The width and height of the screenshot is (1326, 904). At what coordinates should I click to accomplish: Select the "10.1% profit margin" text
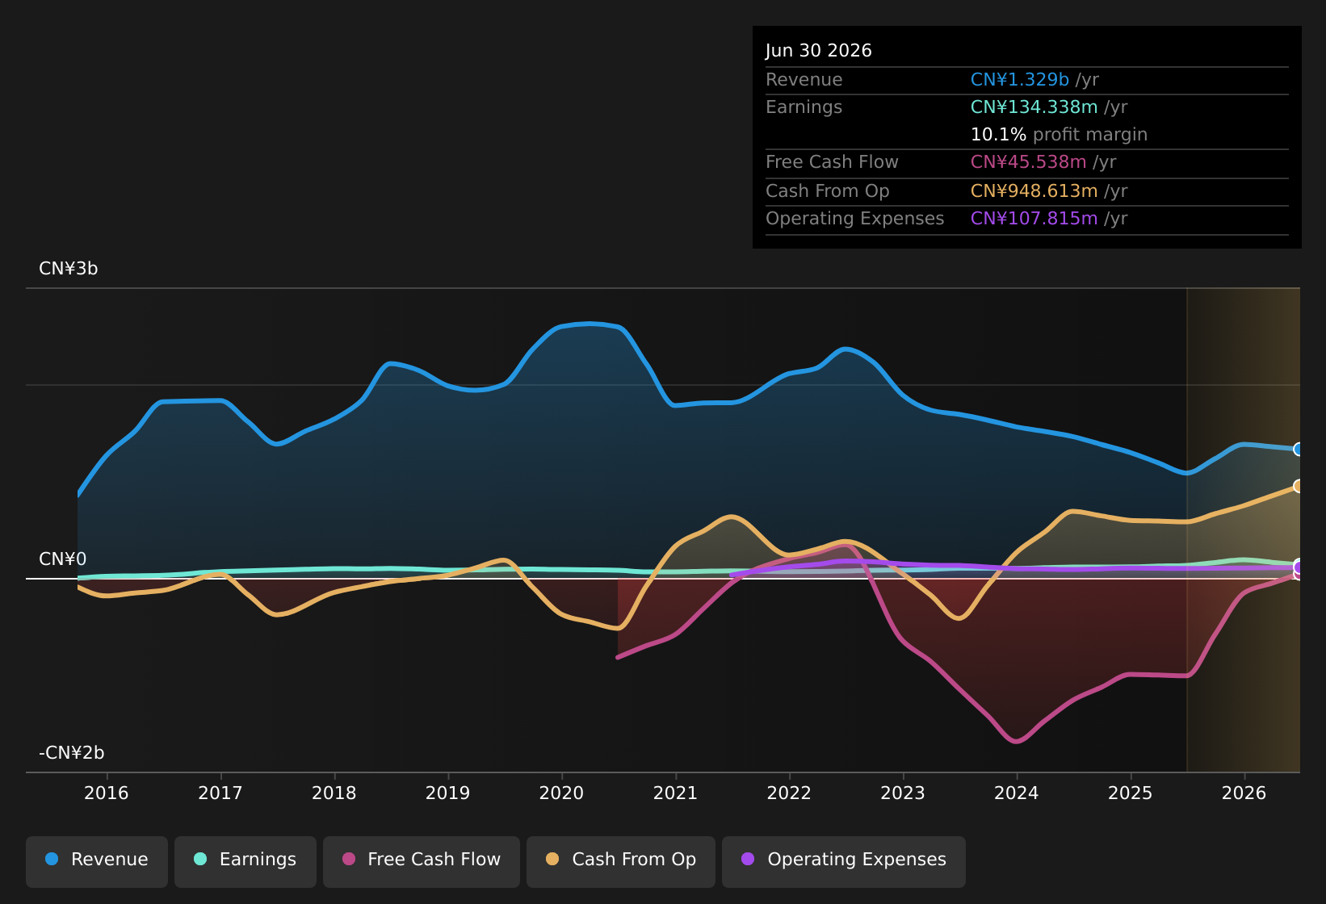(x=1059, y=135)
